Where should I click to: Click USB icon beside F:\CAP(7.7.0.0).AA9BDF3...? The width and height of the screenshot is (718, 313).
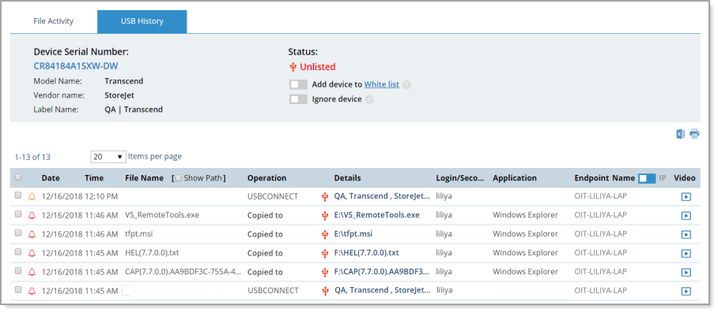[325, 272]
